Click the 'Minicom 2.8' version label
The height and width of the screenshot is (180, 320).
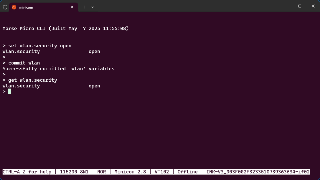pos(130,172)
